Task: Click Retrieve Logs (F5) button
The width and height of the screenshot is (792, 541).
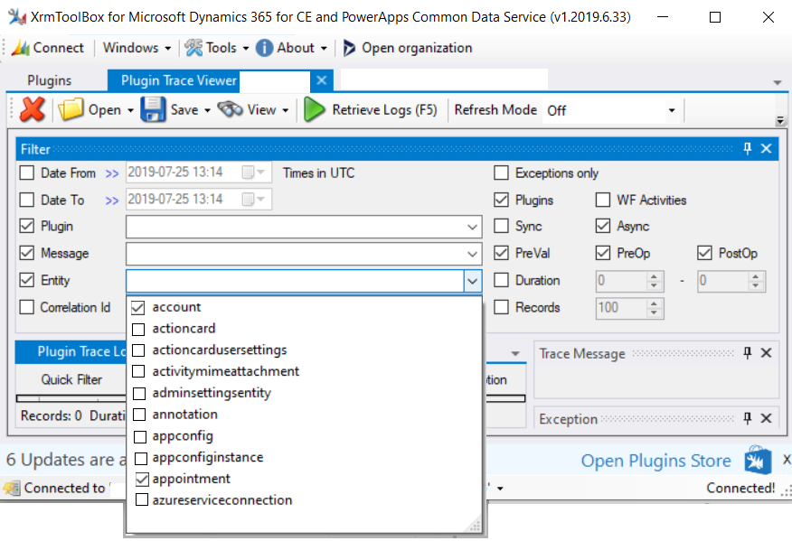Action: pyautogui.click(x=371, y=109)
